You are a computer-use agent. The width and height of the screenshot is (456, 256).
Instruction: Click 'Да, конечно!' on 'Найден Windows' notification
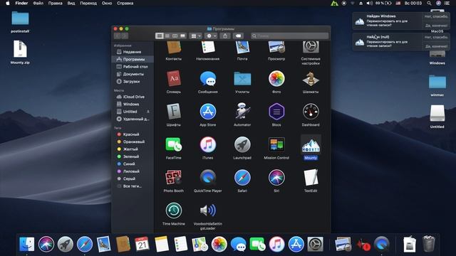click(435, 26)
